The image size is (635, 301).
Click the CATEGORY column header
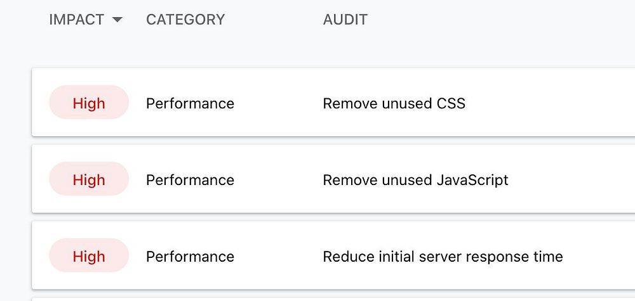point(185,20)
